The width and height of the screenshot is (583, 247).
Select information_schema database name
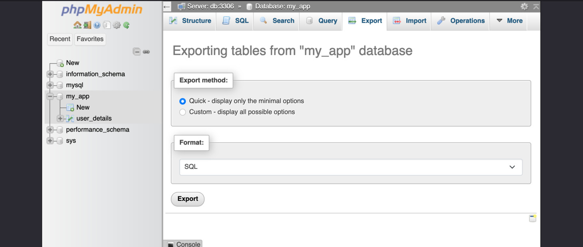point(95,74)
